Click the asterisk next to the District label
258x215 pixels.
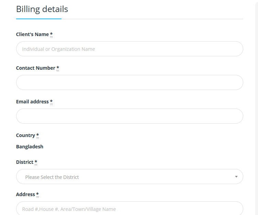pos(36,162)
